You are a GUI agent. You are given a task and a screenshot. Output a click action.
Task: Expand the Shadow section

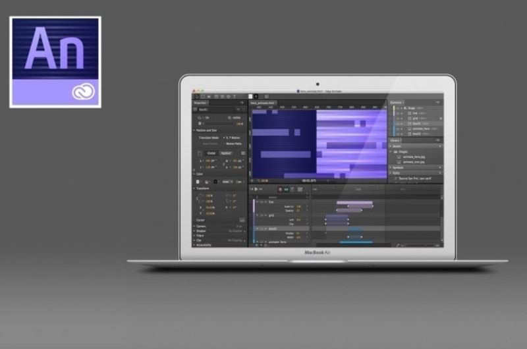click(x=194, y=231)
